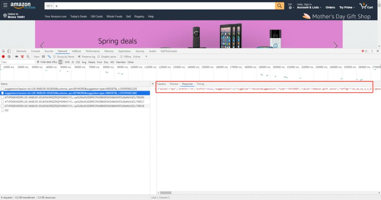Open the Amazon shopping cart
The width and height of the screenshot is (381, 200).
click(x=366, y=6)
